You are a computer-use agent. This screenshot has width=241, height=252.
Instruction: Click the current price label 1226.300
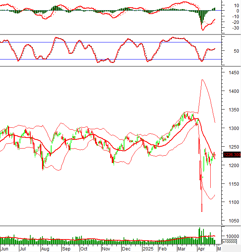click(232, 155)
